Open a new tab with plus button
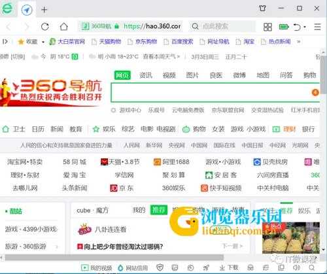This screenshot has width=327, height=274. pos(44,10)
